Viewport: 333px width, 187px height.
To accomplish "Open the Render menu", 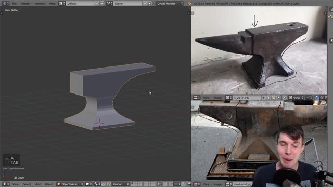I will (25, 4).
